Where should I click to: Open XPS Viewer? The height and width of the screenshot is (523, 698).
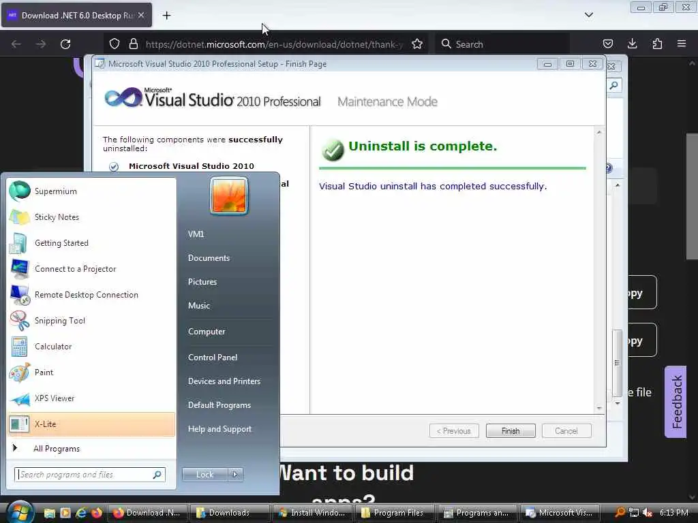(91, 398)
